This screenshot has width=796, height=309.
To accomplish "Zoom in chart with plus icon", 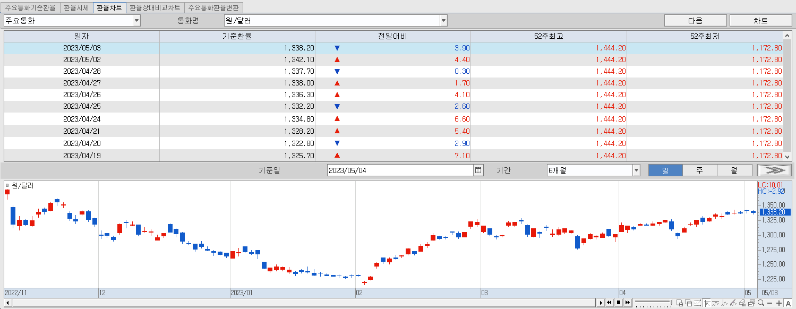I will (779, 303).
